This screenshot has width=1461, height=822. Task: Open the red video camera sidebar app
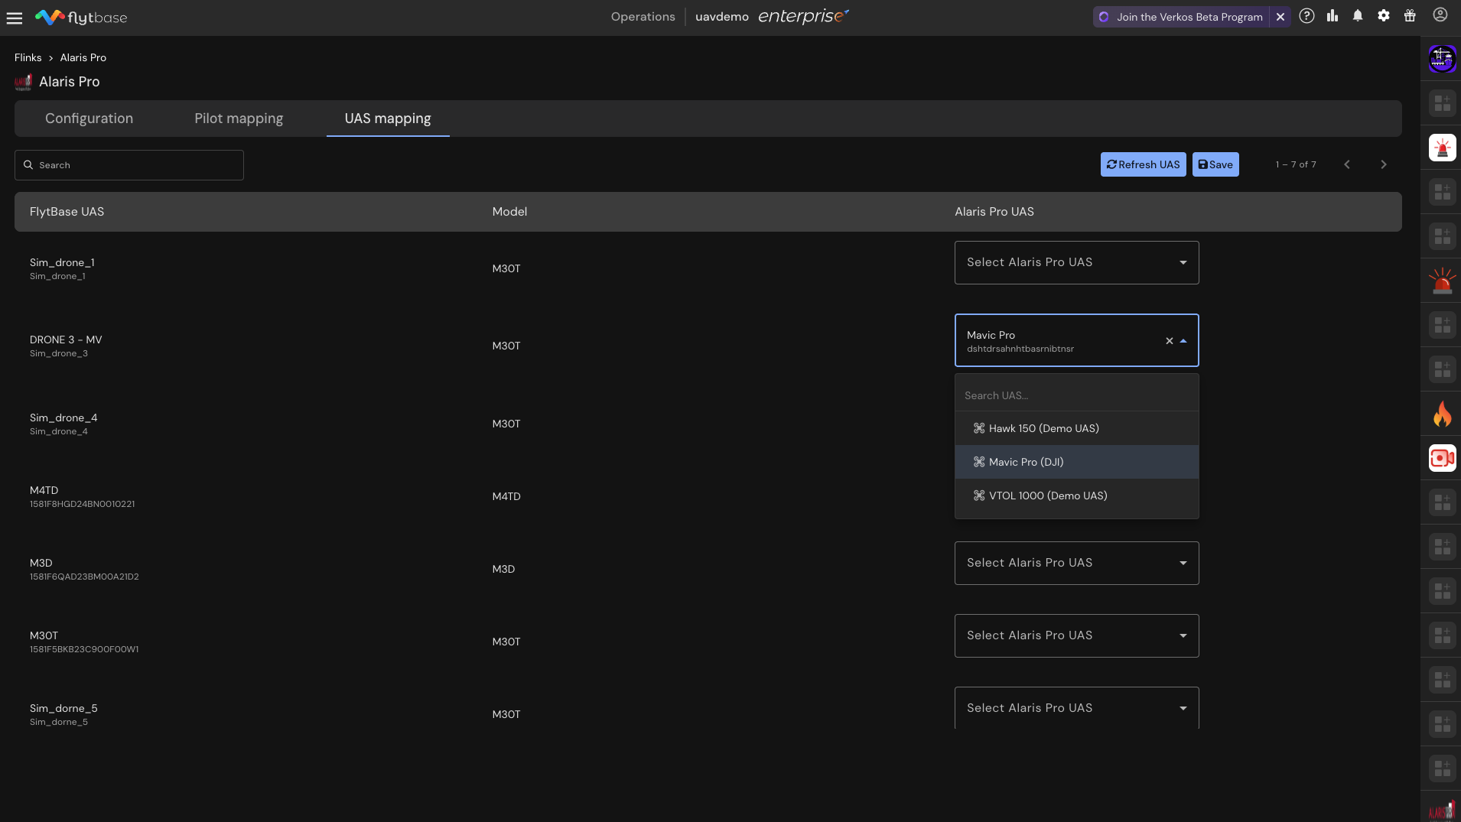pos(1442,458)
